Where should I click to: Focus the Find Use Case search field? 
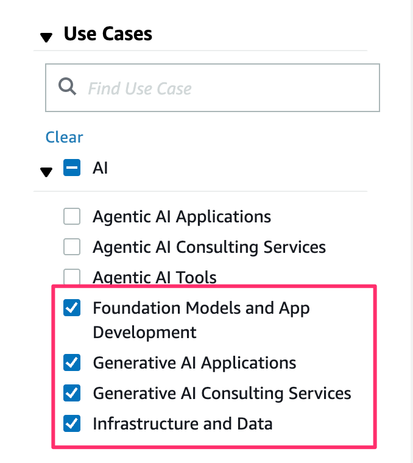[225, 88]
